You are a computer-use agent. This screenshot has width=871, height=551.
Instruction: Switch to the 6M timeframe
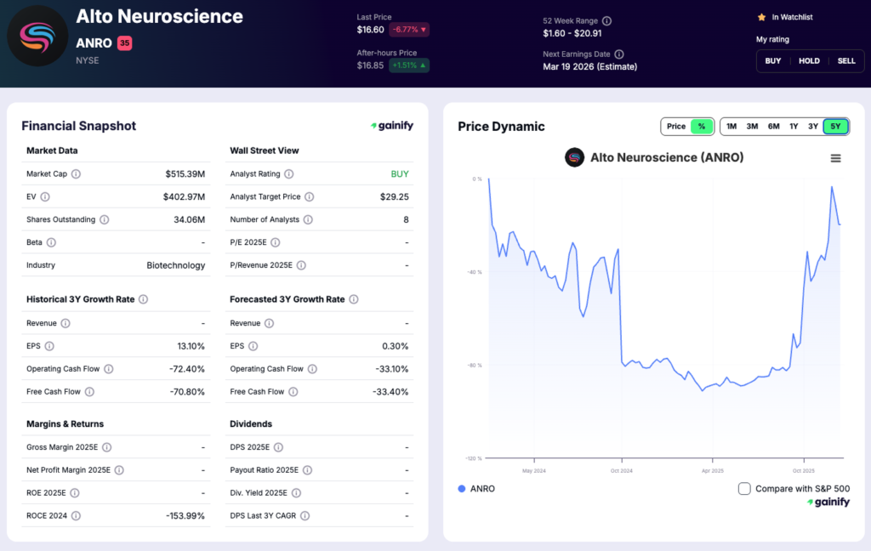tap(773, 126)
